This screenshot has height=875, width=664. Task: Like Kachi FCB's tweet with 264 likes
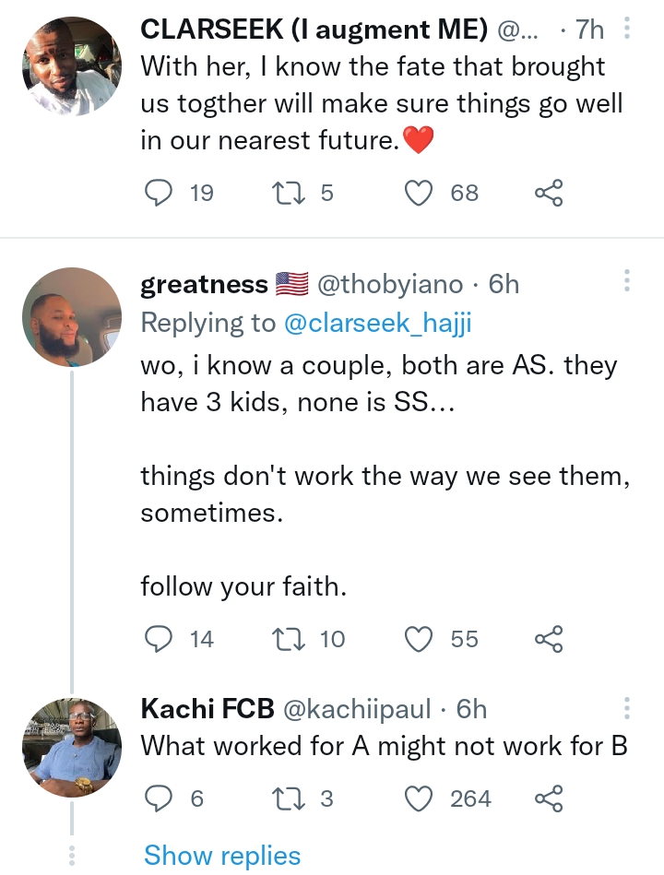(421, 798)
